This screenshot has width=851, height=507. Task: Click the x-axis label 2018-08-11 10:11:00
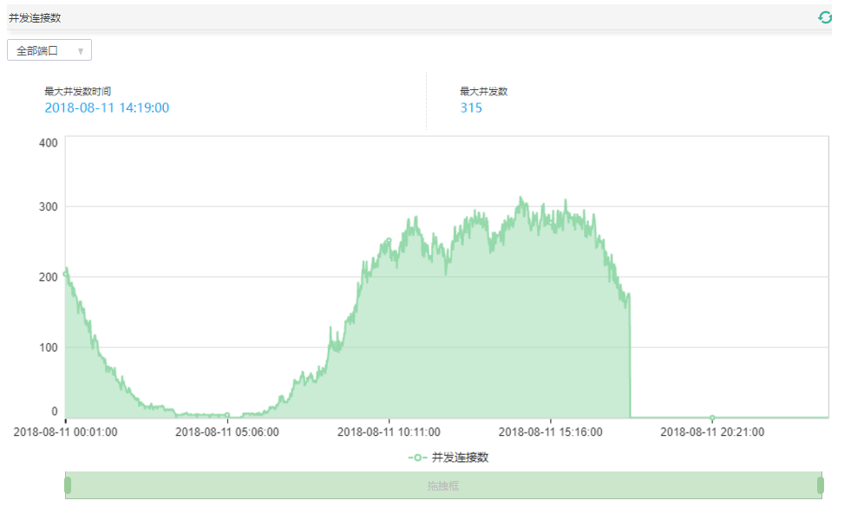tap(389, 432)
